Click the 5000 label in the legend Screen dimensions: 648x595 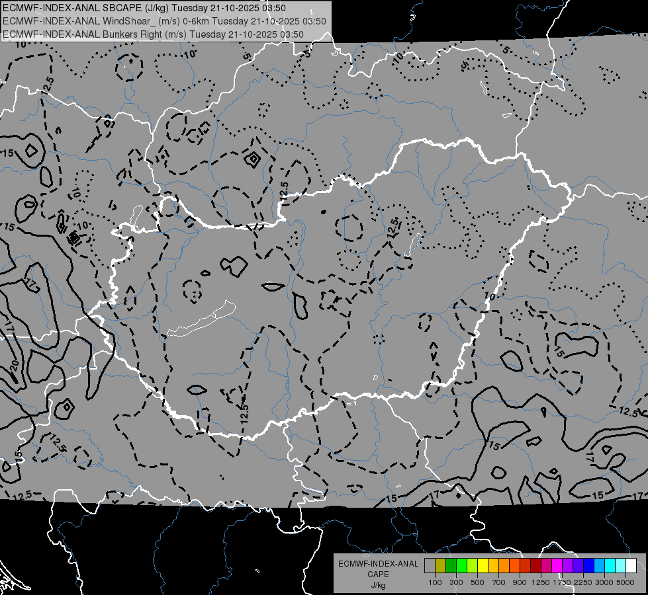click(x=625, y=582)
